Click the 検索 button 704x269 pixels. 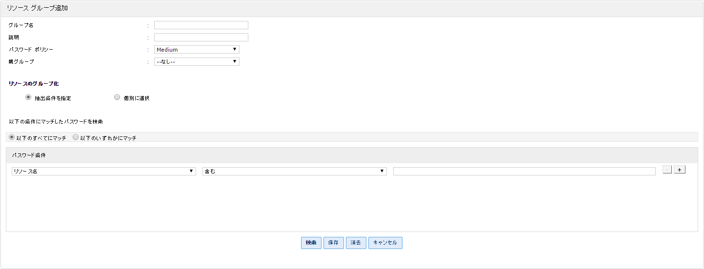coord(311,243)
